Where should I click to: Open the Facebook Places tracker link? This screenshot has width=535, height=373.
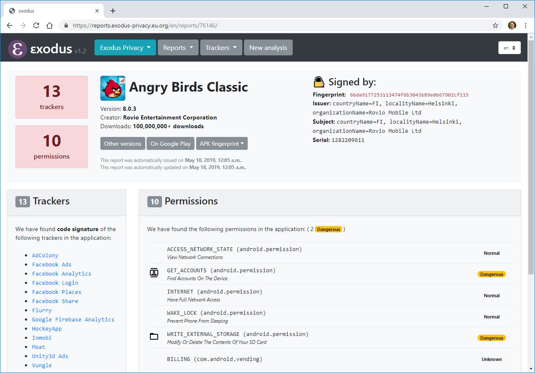click(57, 292)
